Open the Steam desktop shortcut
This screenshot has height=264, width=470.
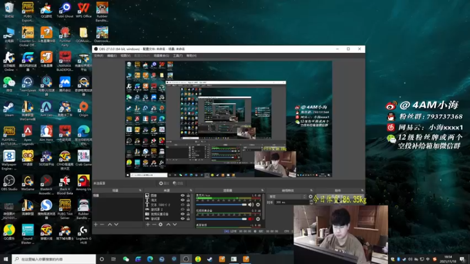[x=9, y=109]
